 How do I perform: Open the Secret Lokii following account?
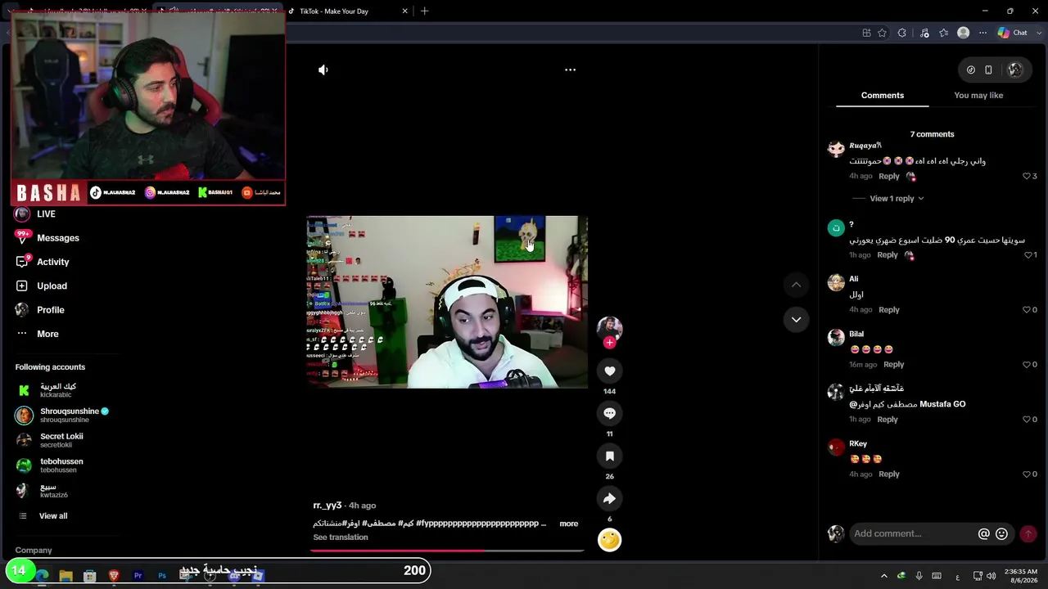[50, 441]
